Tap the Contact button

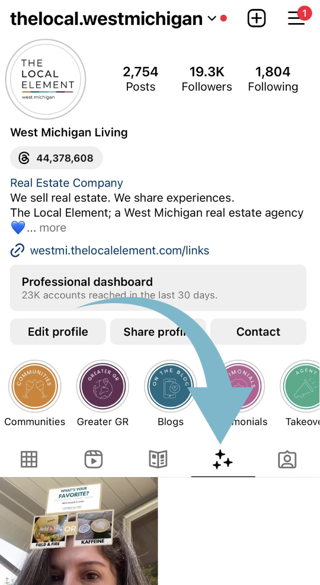[258, 332]
